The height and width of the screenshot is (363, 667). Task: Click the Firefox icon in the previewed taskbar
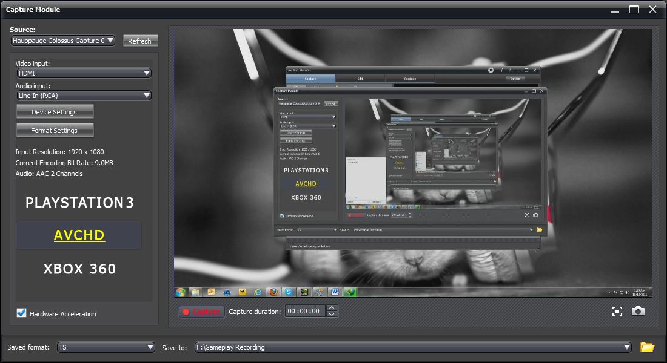[273, 292]
